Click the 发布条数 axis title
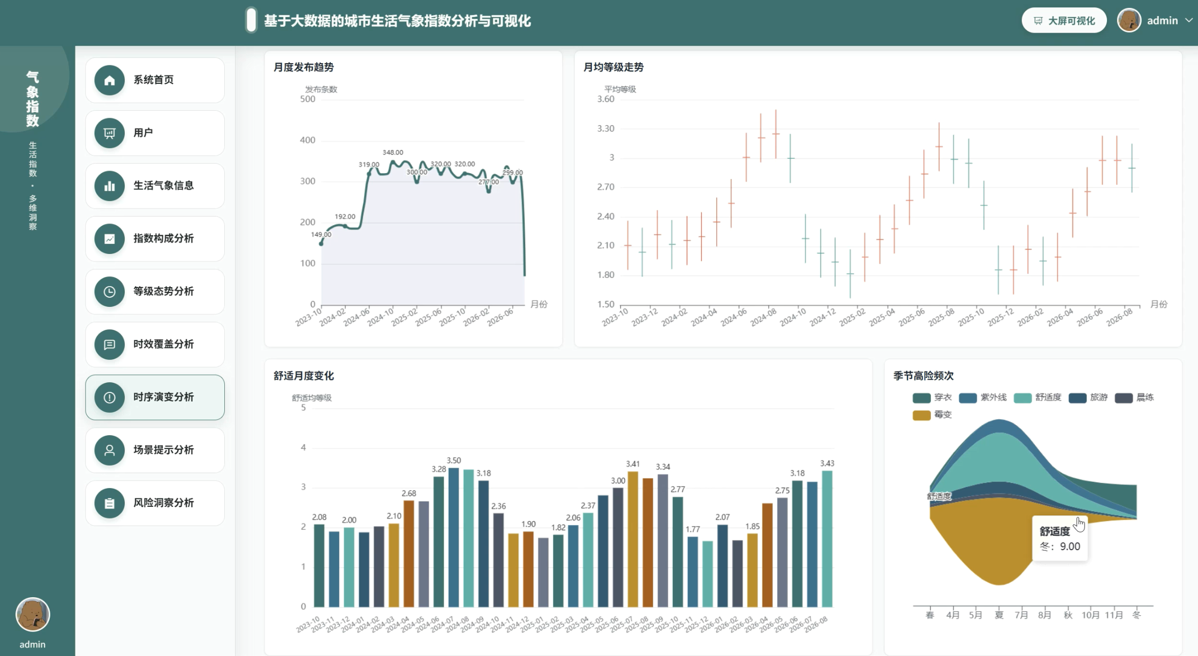The width and height of the screenshot is (1198, 656). click(321, 89)
